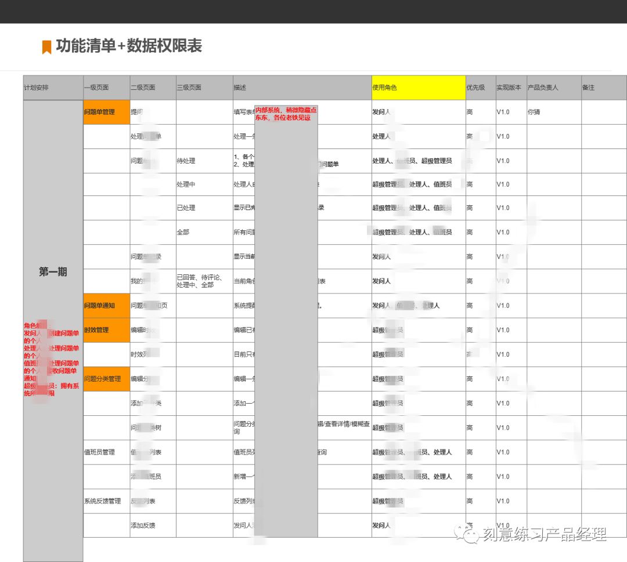Select the yellow 使用角色 column header
627x562 pixels.
click(418, 87)
